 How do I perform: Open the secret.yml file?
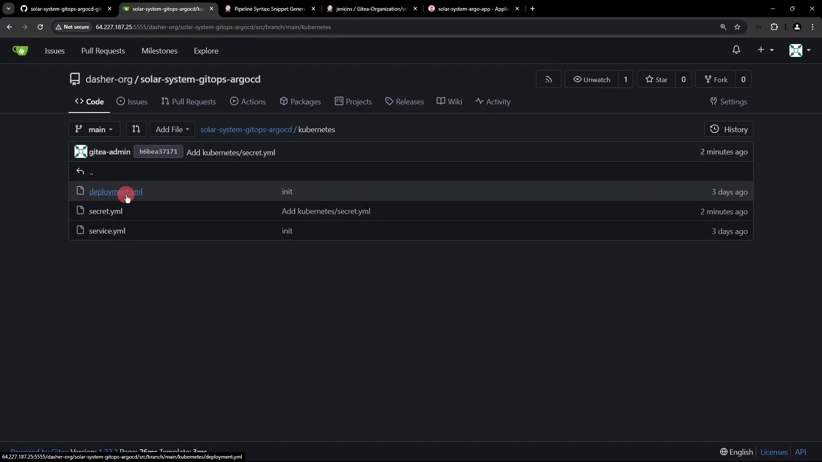[x=106, y=211]
